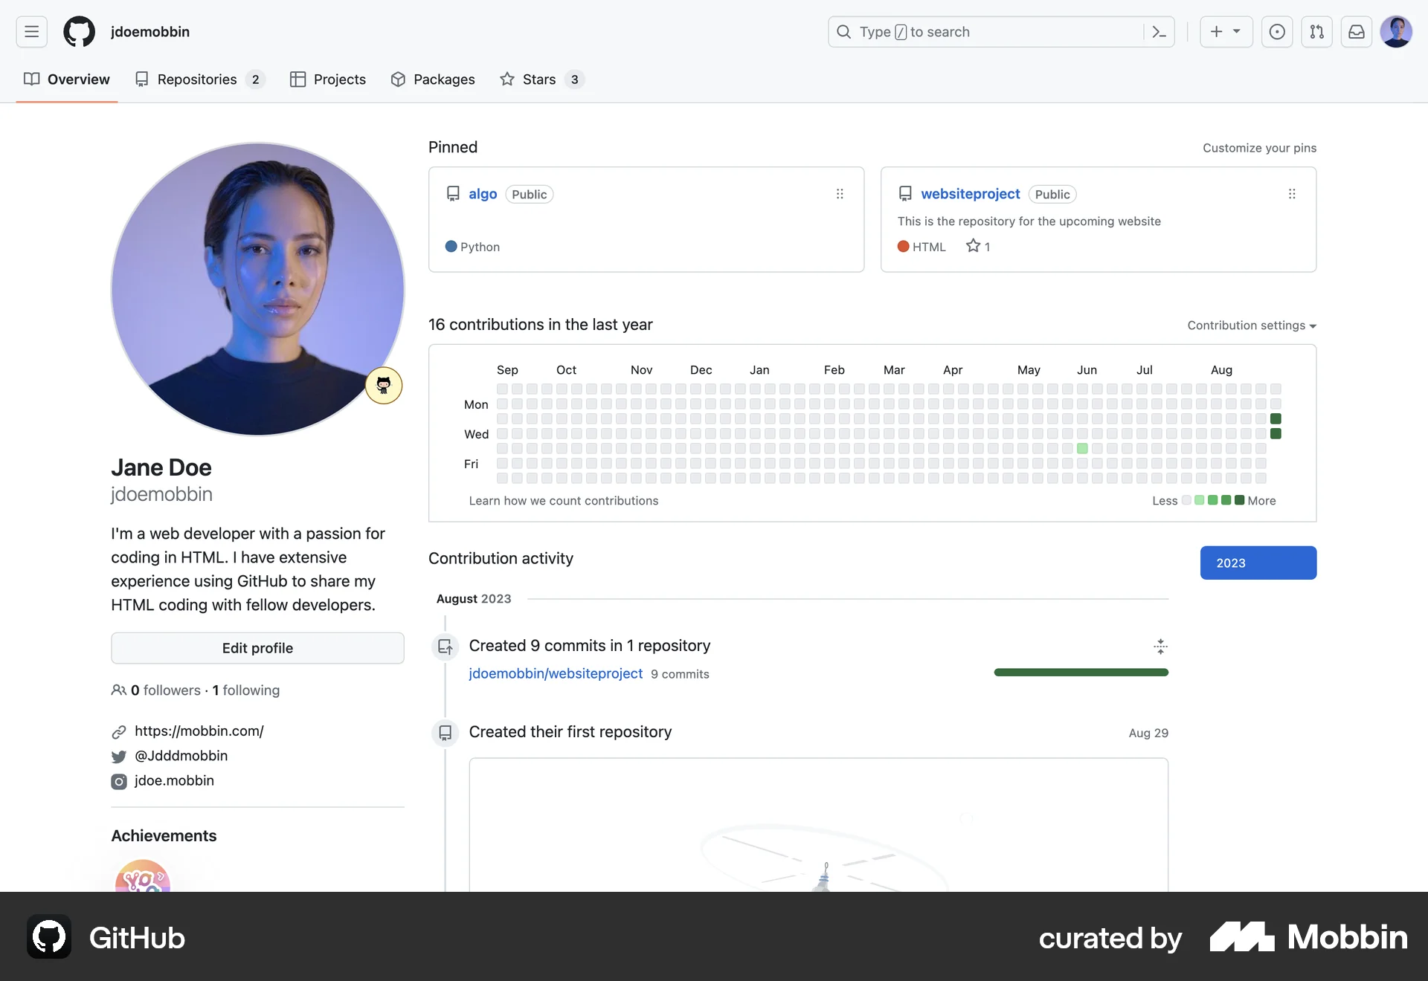Viewport: 1428px width, 981px height.
Task: Open the notifications inbox icon
Action: tap(1357, 32)
